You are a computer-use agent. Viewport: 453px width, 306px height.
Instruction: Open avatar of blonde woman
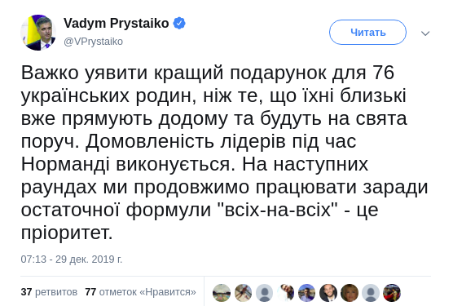click(x=350, y=293)
